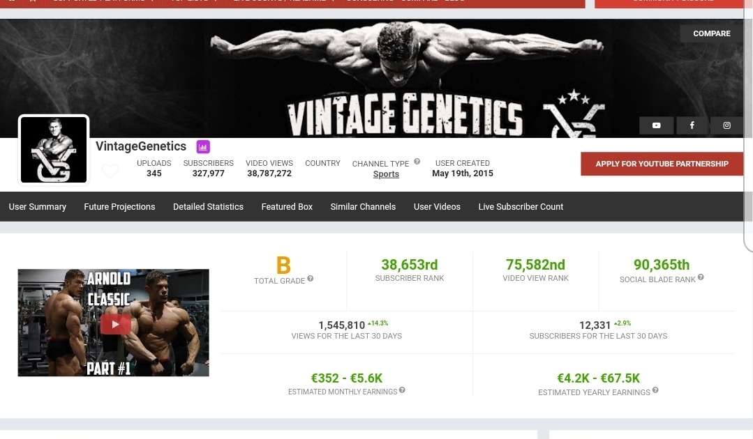The height and width of the screenshot is (439, 753).
Task: Open the channel's YouTube icon link
Action: (x=656, y=125)
